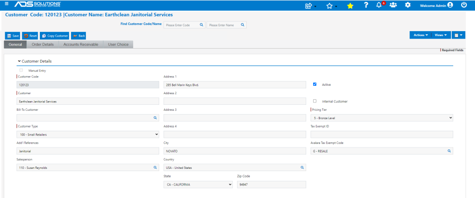Click search icon in customer code finder
This screenshot has width=475, height=198.
tap(201, 25)
